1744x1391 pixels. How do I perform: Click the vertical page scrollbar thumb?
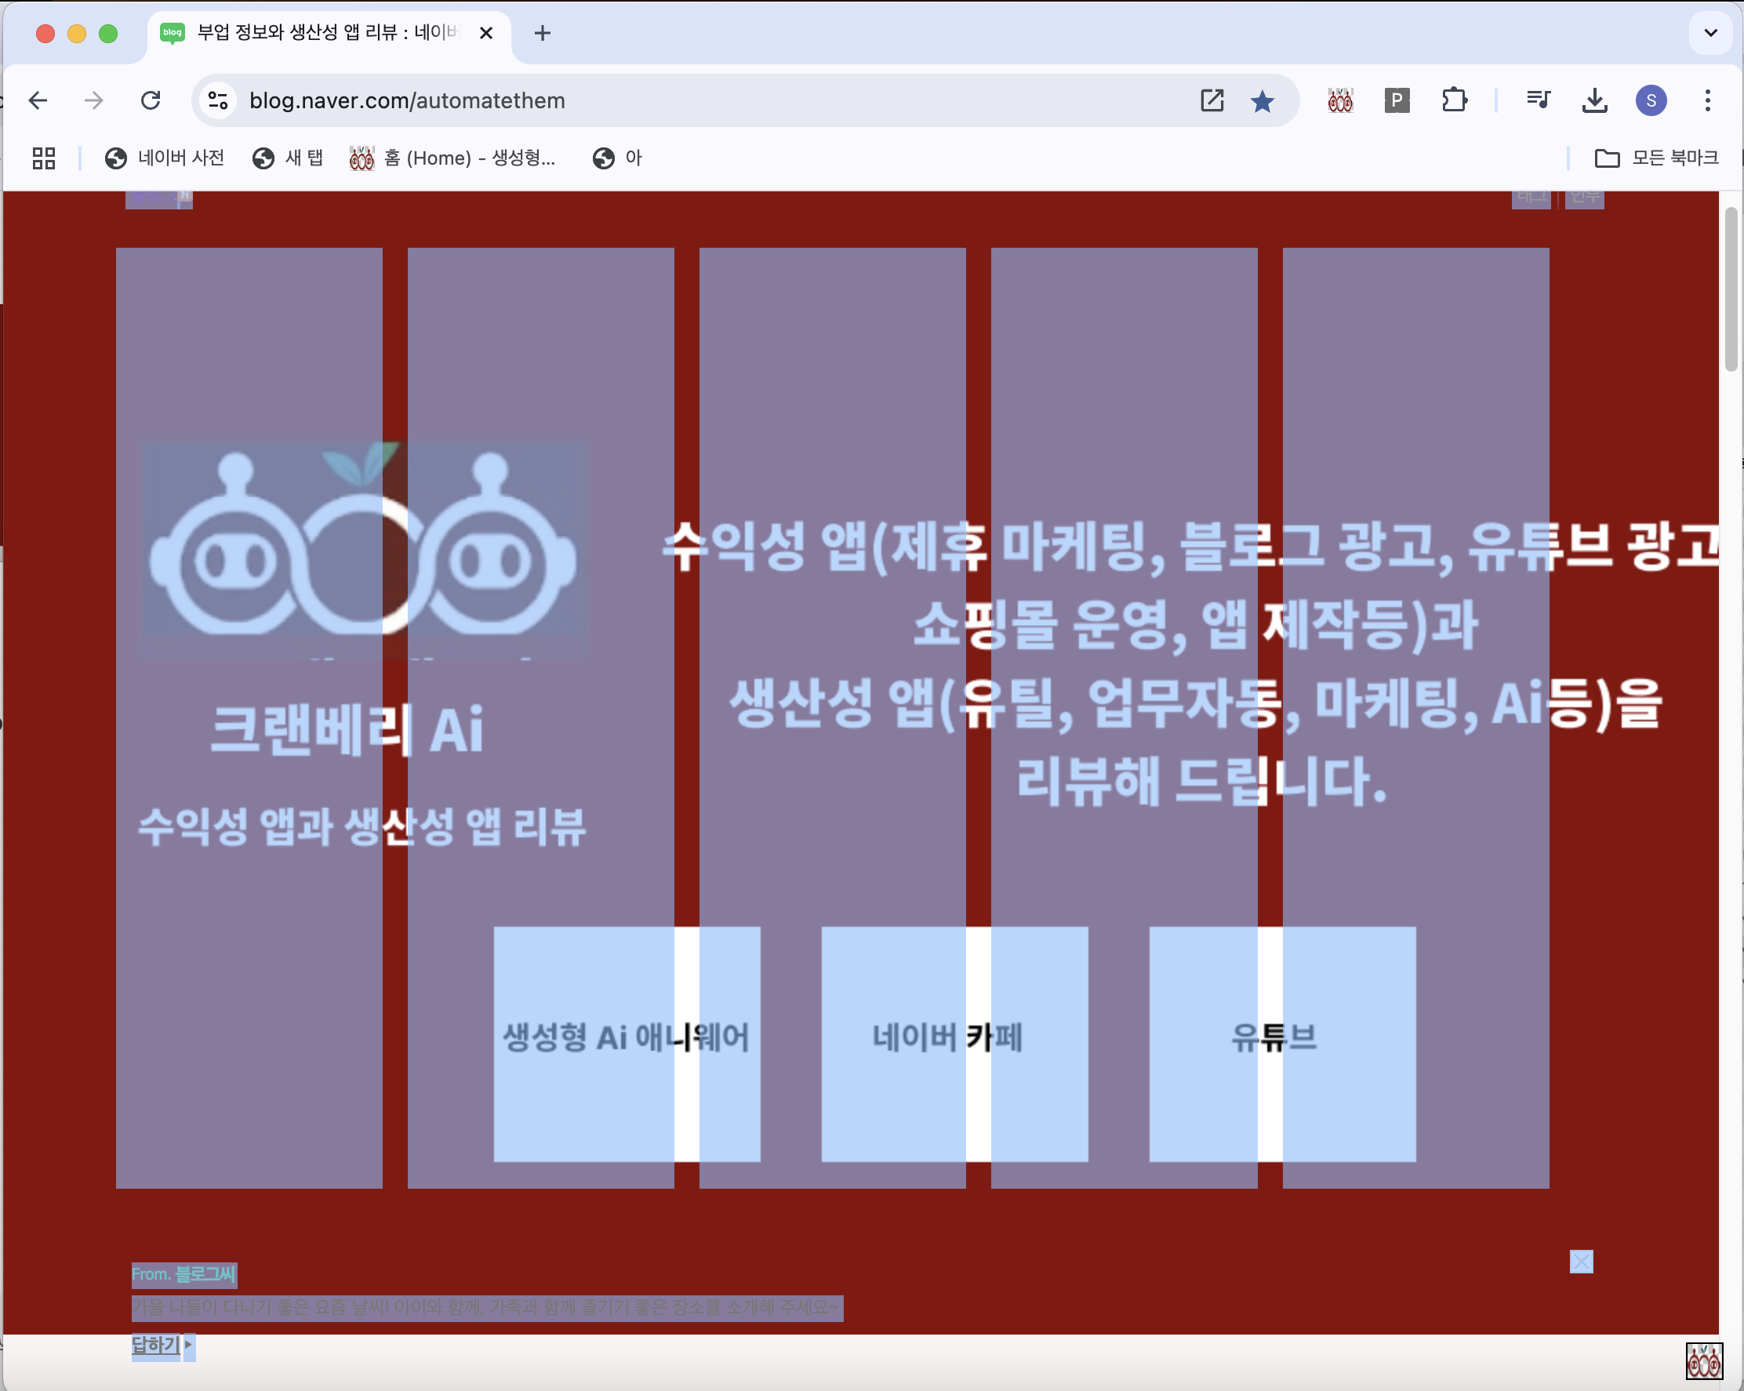click(x=1731, y=289)
